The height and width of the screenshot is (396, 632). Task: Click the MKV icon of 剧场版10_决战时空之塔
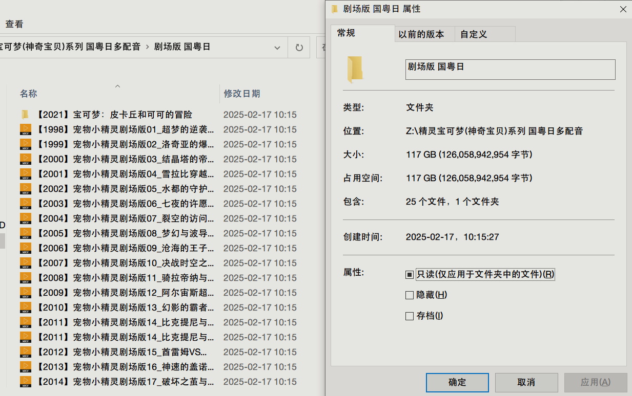25,263
